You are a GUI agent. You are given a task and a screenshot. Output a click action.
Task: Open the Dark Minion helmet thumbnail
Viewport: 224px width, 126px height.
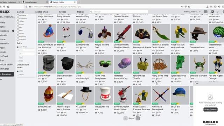point(47,64)
